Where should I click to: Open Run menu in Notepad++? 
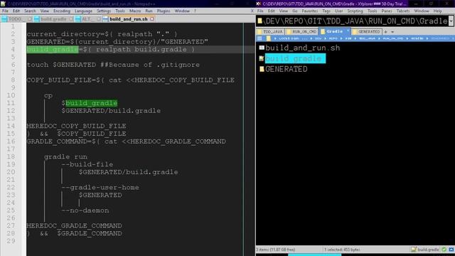pos(149,11)
